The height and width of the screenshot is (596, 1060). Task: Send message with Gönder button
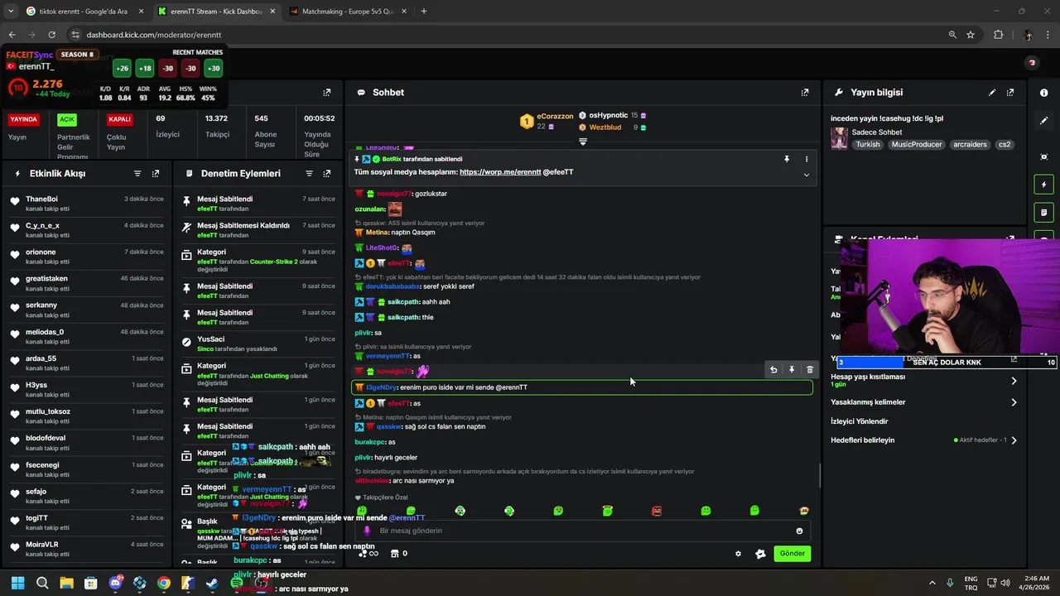click(x=792, y=554)
